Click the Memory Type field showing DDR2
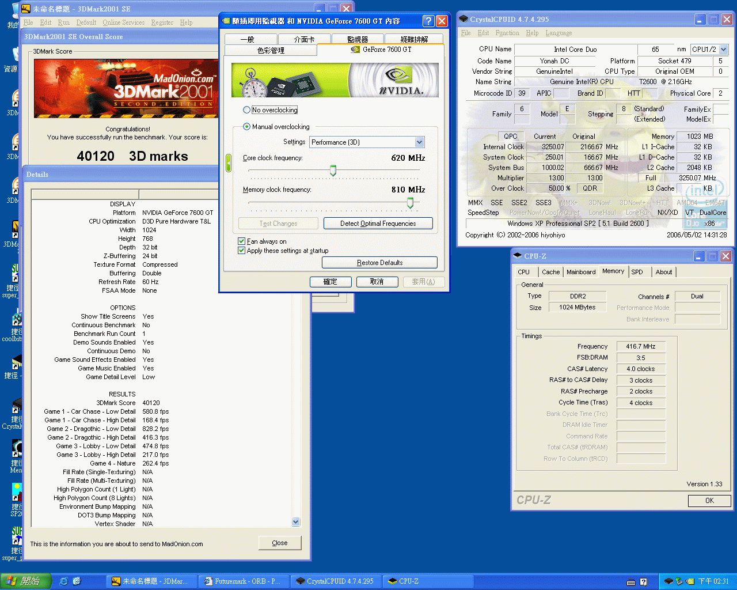This screenshot has height=590, width=737. click(578, 296)
